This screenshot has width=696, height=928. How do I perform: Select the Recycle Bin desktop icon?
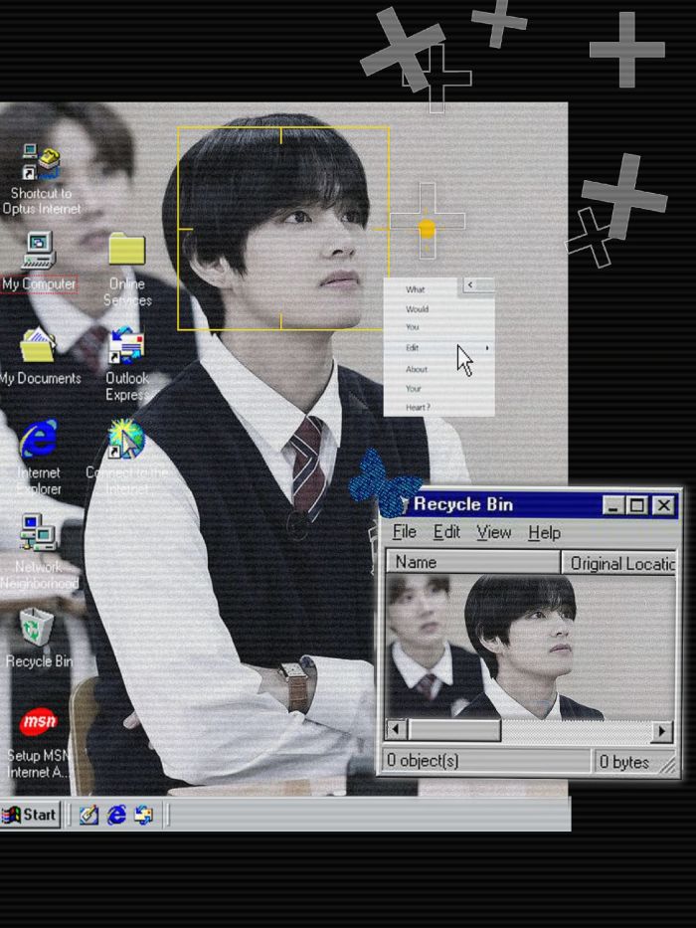37,627
